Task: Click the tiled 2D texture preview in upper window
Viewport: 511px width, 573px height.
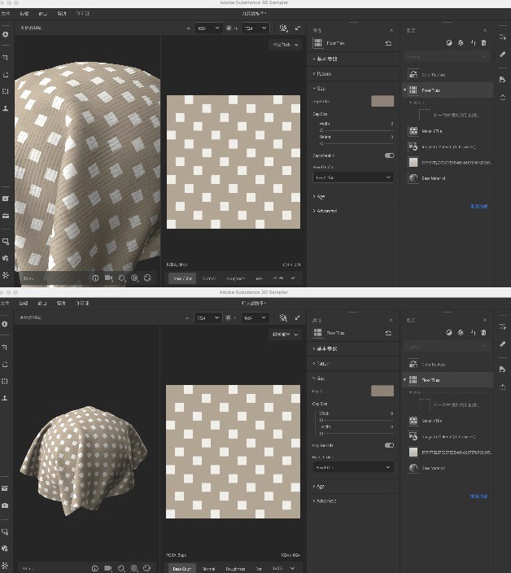Action: coord(234,162)
